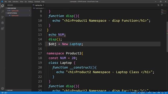This screenshot has height=94, width=168.
Task: Open the Search view in activity bar
Action: click(x=2, y=11)
